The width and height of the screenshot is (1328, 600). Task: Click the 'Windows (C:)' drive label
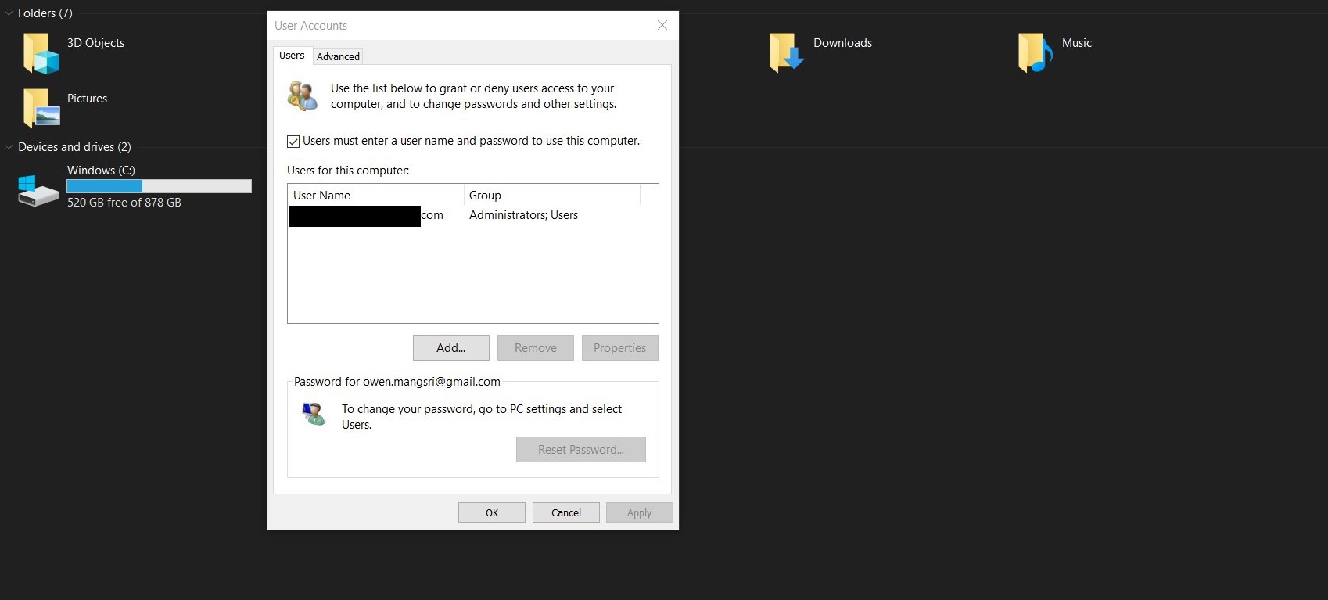click(x=101, y=171)
